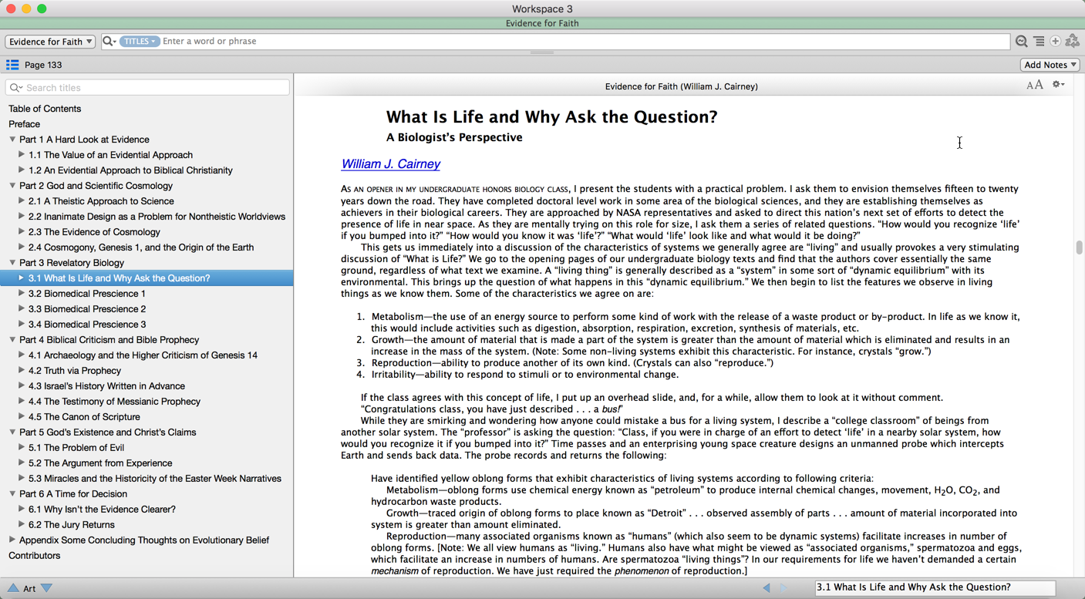Open 4.4 The Testimony of Messianic Prophecy
Image resolution: width=1085 pixels, height=599 pixels.
[114, 402]
